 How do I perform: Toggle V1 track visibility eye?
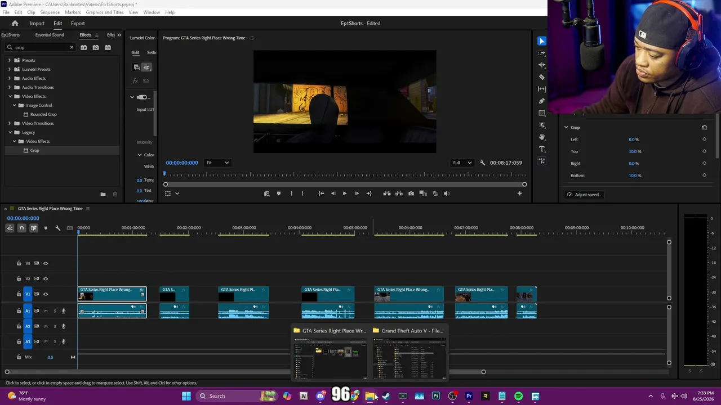point(46,294)
